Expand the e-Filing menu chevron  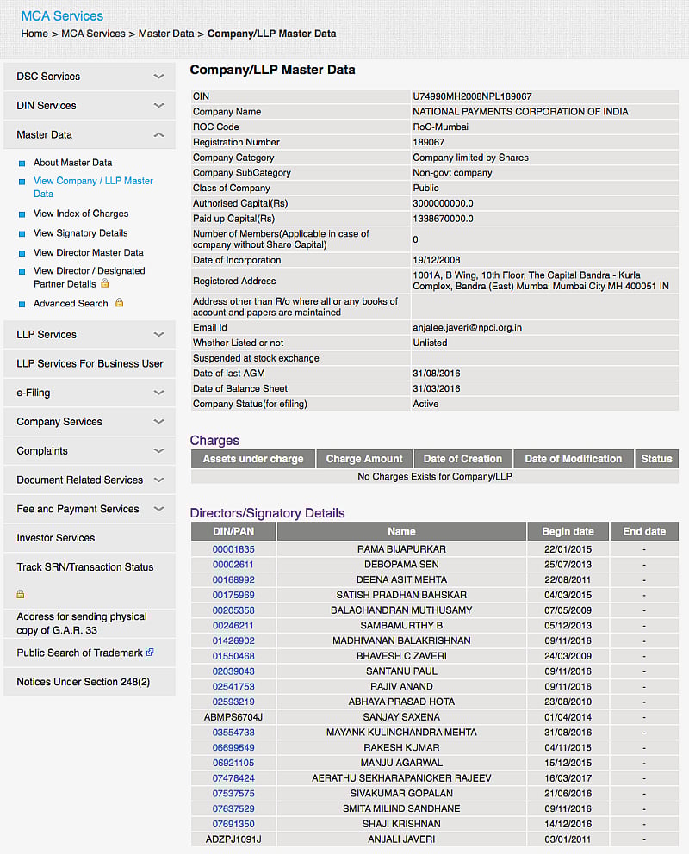pos(158,393)
